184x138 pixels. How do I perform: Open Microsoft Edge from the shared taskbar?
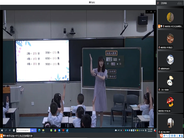[x=39, y=130]
